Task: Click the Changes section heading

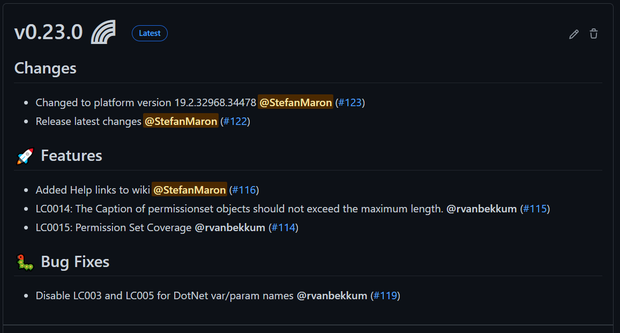Action: pyautogui.click(x=46, y=68)
